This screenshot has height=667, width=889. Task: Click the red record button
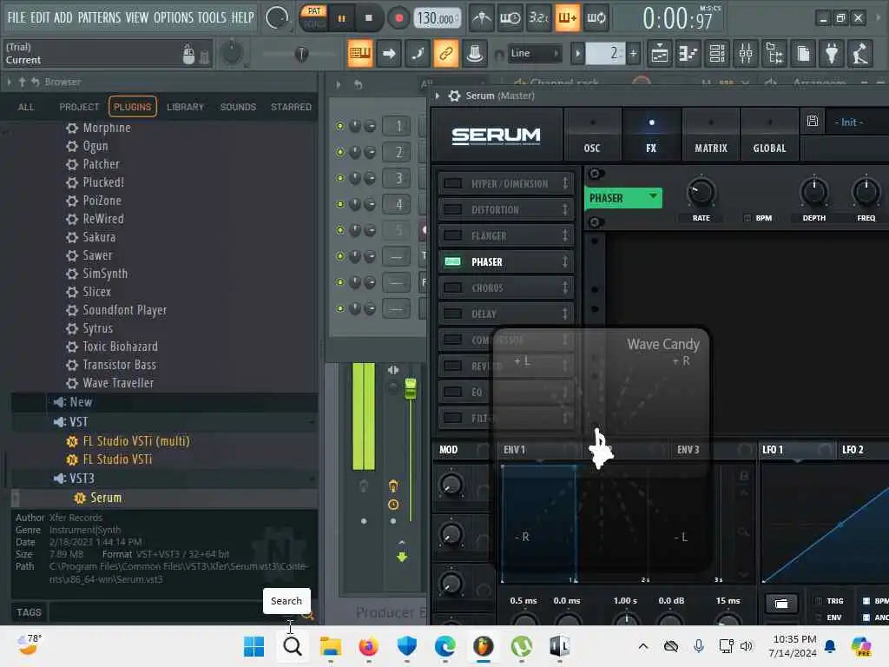pos(398,18)
